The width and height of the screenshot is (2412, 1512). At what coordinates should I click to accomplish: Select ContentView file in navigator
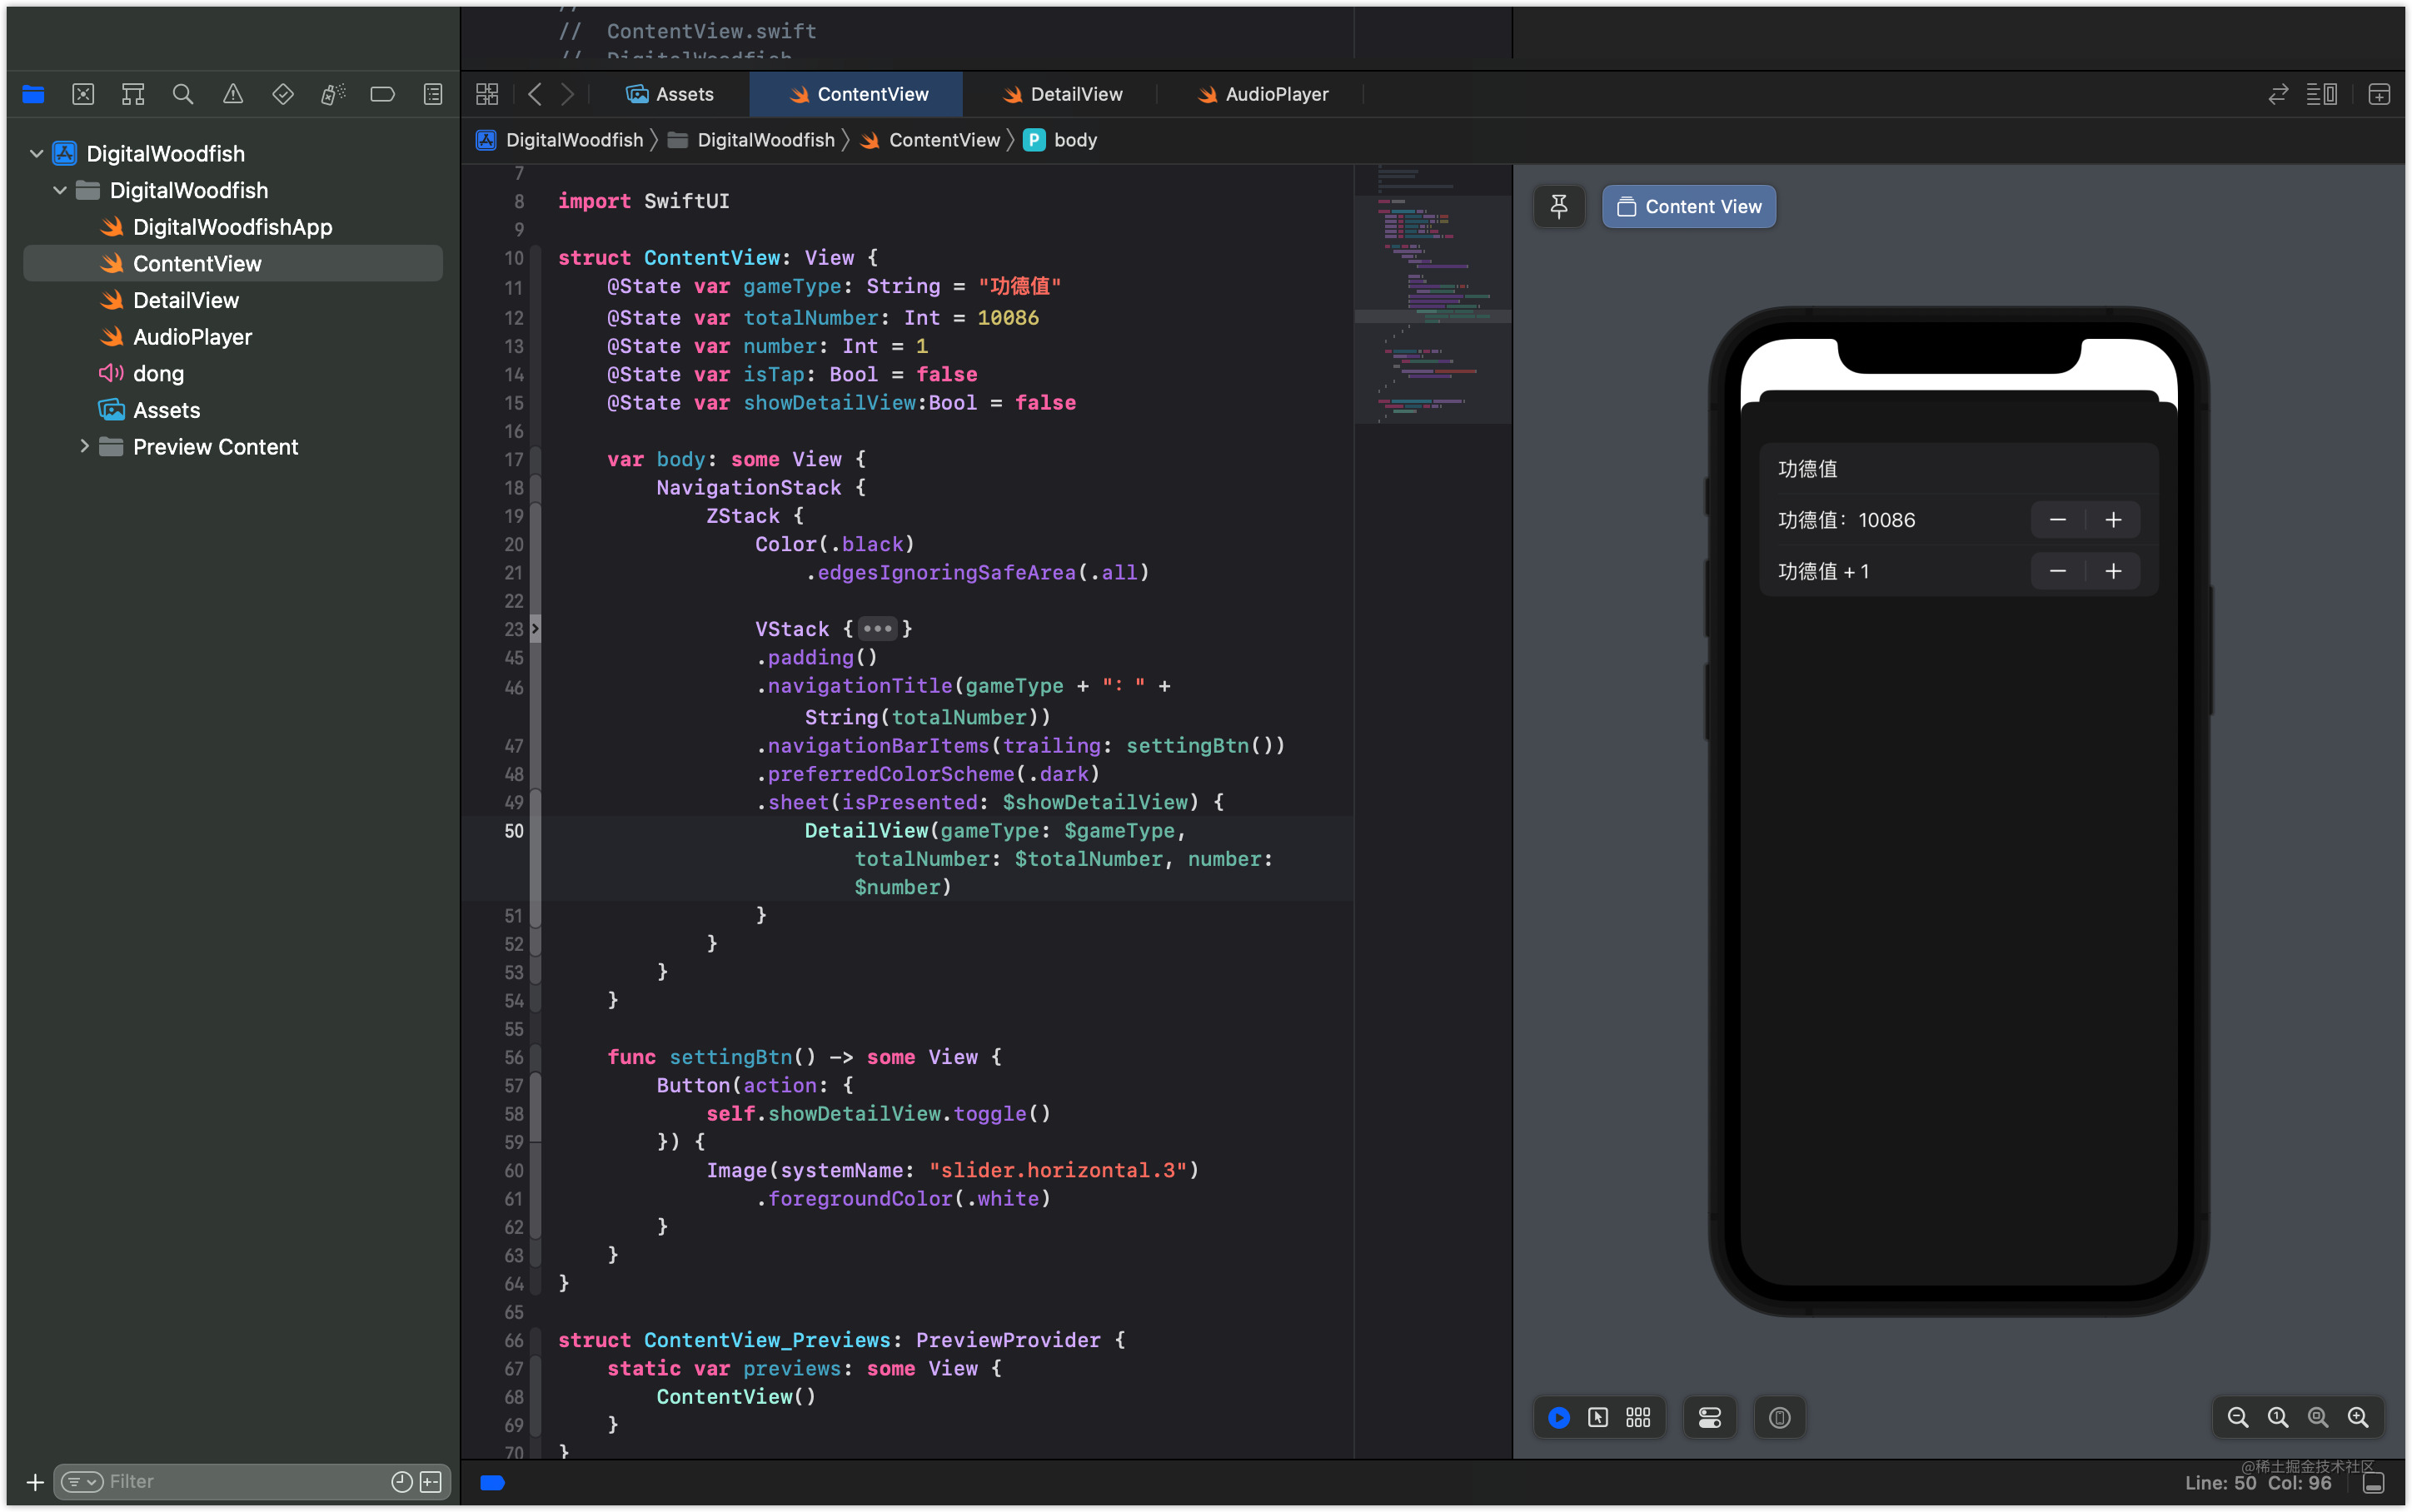[x=232, y=263]
